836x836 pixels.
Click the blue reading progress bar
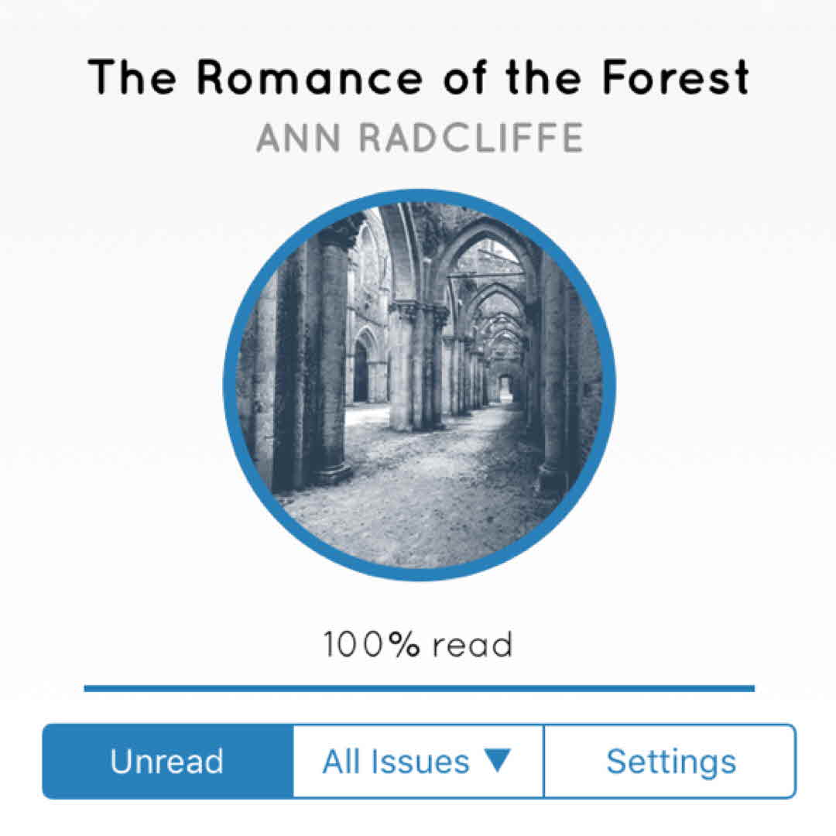[x=419, y=687]
